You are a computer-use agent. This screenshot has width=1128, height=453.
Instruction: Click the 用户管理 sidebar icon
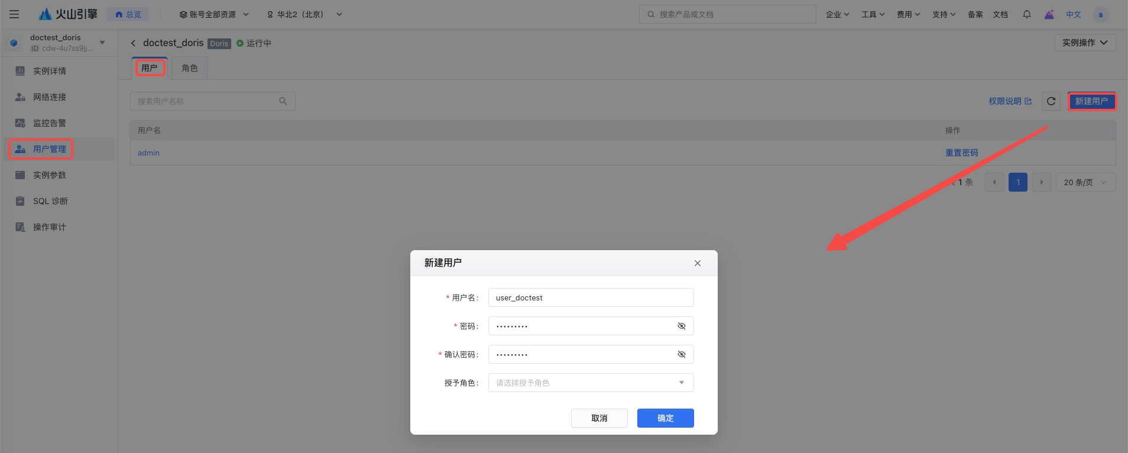20,149
